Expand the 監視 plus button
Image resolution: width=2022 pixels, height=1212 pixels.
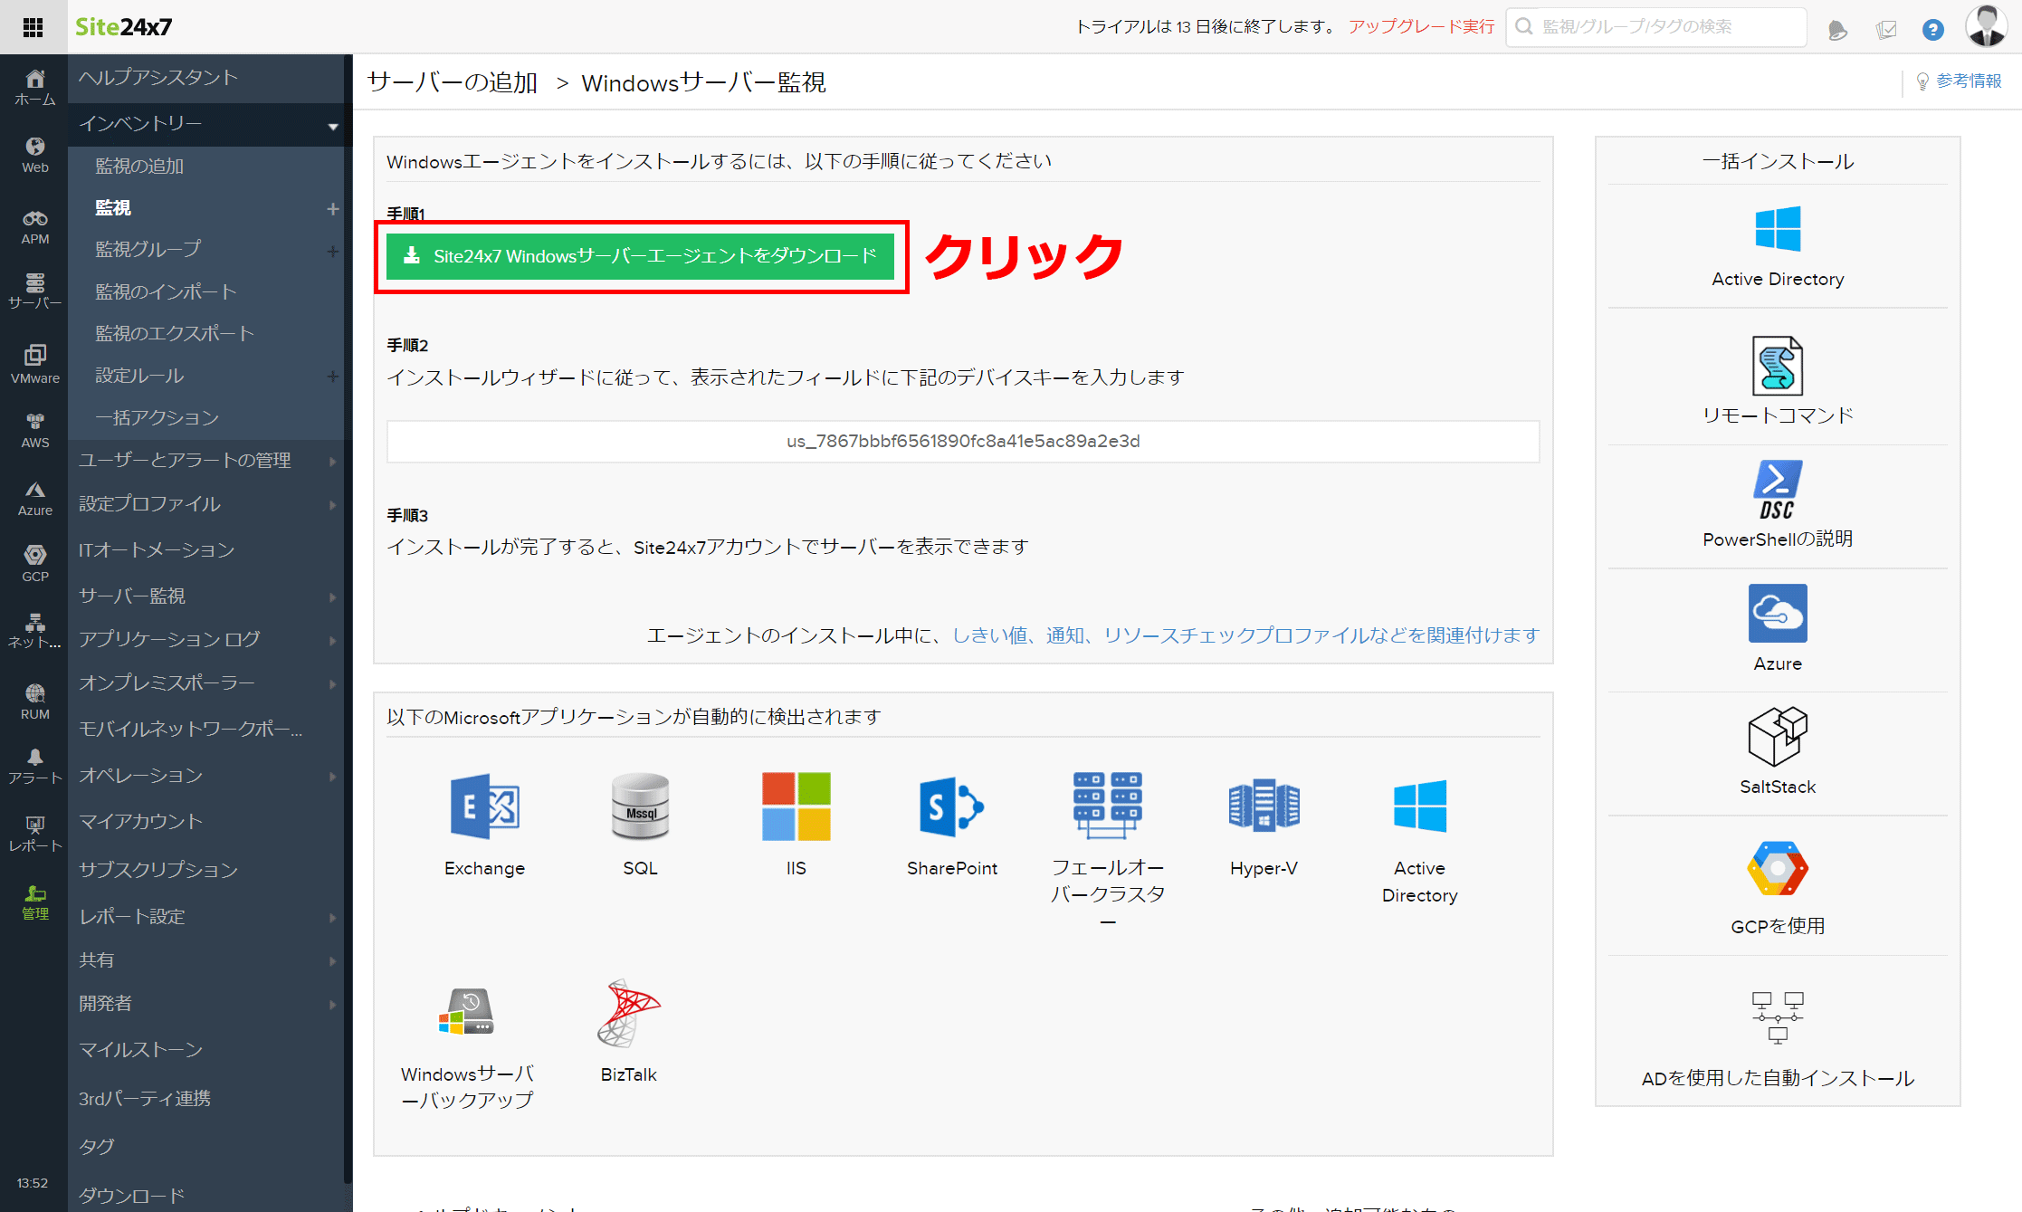[332, 209]
